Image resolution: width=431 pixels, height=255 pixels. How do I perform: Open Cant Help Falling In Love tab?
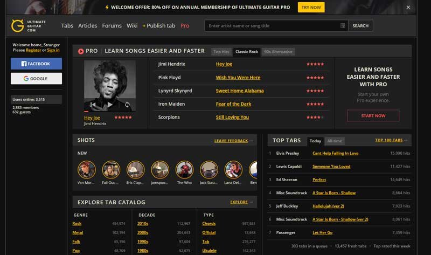coord(335,153)
